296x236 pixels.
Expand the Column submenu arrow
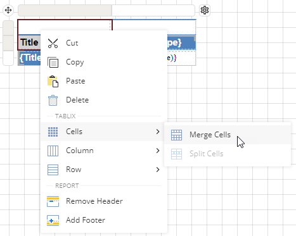coord(158,151)
